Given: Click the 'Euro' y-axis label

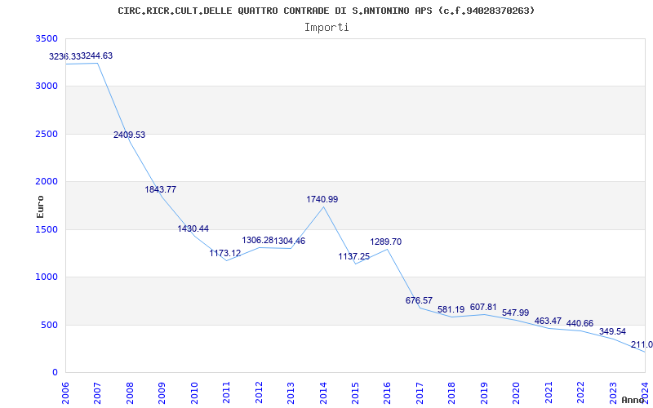Looking at the screenshot, I should pyautogui.click(x=40, y=206).
